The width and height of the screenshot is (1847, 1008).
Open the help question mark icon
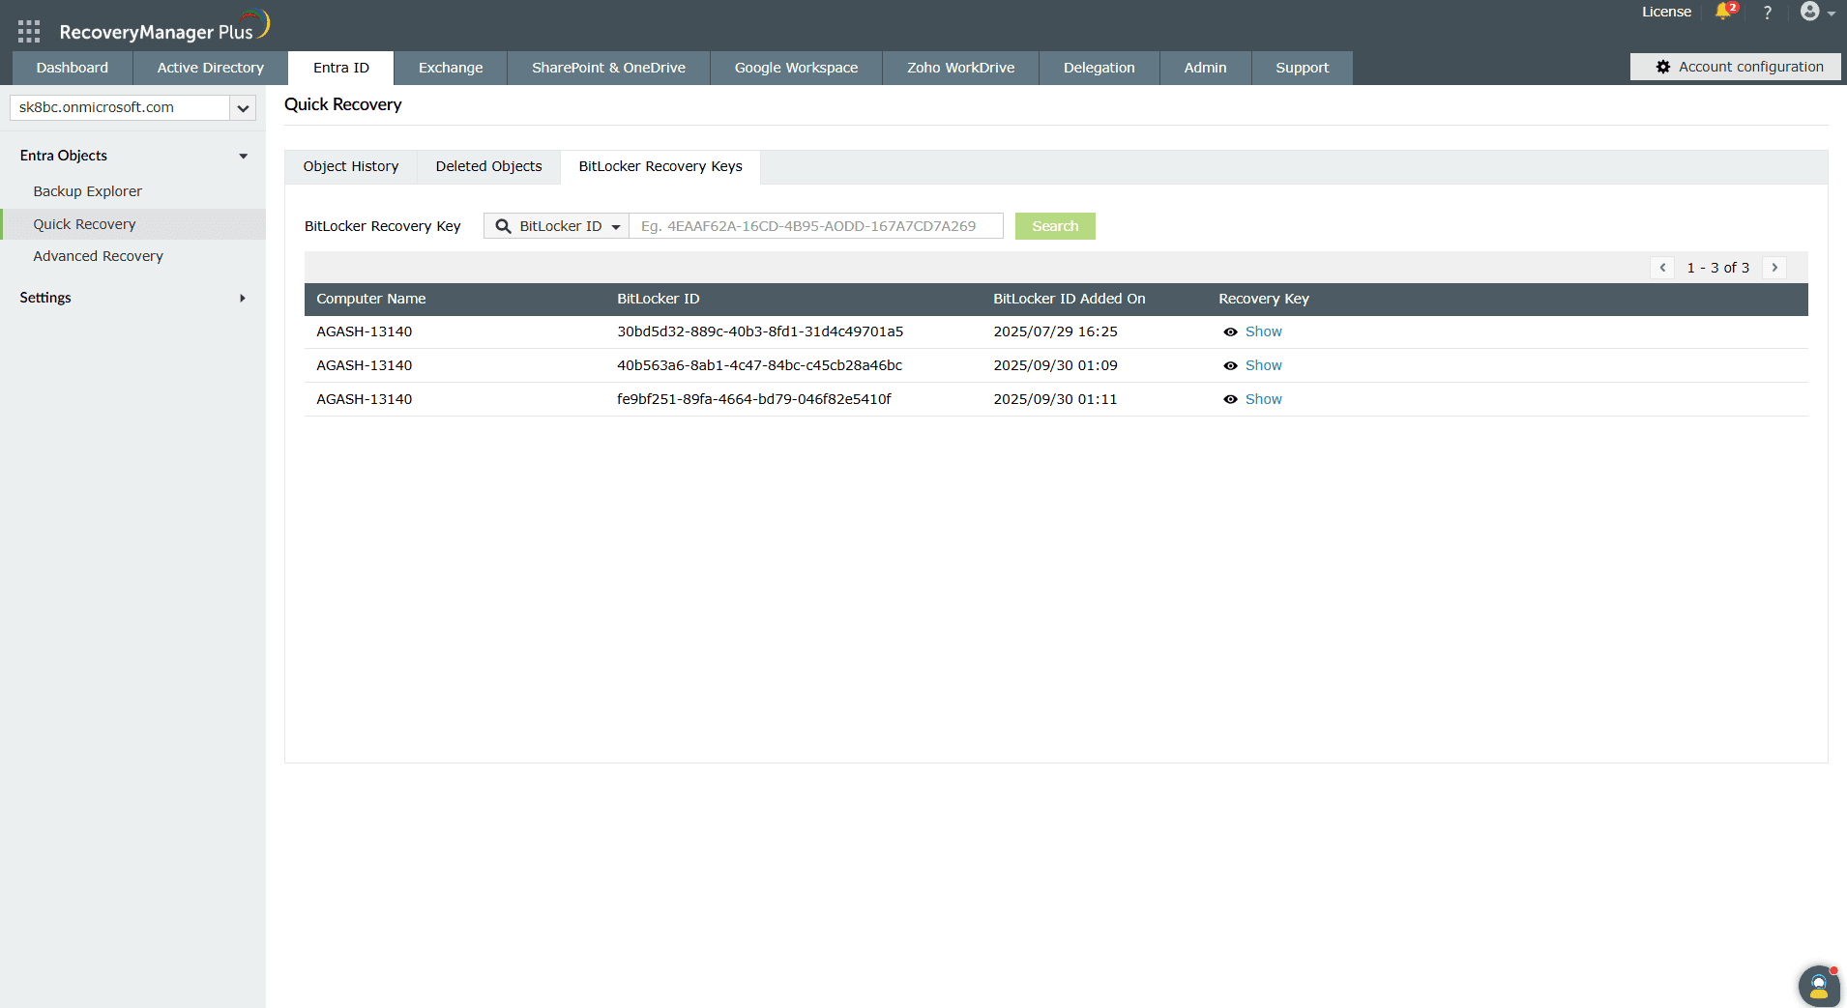(x=1768, y=13)
